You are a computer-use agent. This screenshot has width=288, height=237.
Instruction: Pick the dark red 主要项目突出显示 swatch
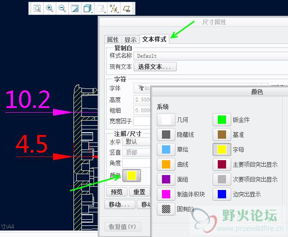click(222, 164)
